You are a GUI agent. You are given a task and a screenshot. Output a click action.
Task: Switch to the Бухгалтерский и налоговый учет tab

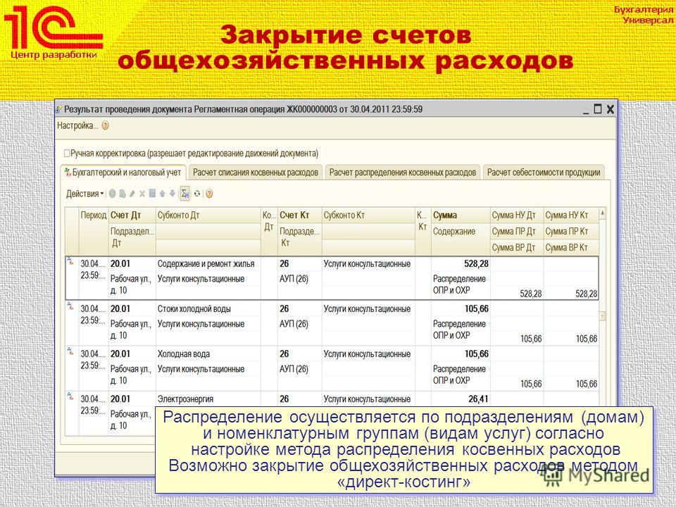coord(123,173)
